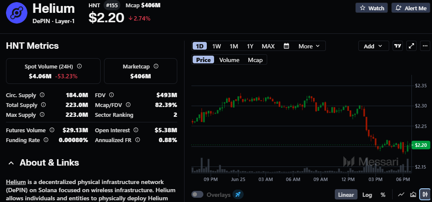Click the 184.0M Circ. Supply value

[x=77, y=95]
